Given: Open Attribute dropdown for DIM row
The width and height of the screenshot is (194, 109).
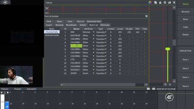Looking at the screenshot, I should pyautogui.click(x=93, y=32).
